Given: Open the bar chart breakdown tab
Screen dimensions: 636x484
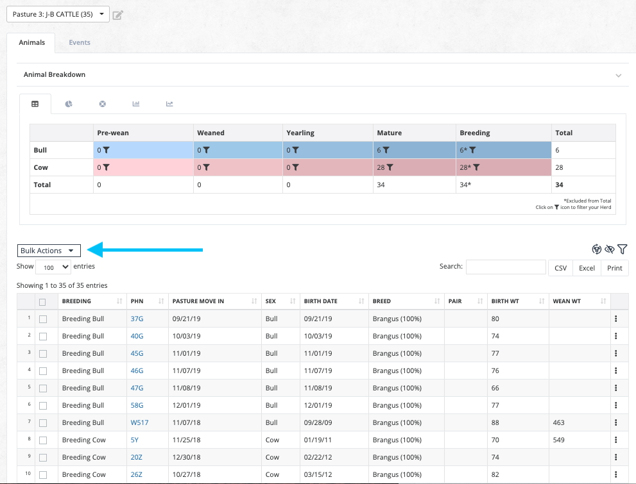Looking at the screenshot, I should [x=136, y=104].
